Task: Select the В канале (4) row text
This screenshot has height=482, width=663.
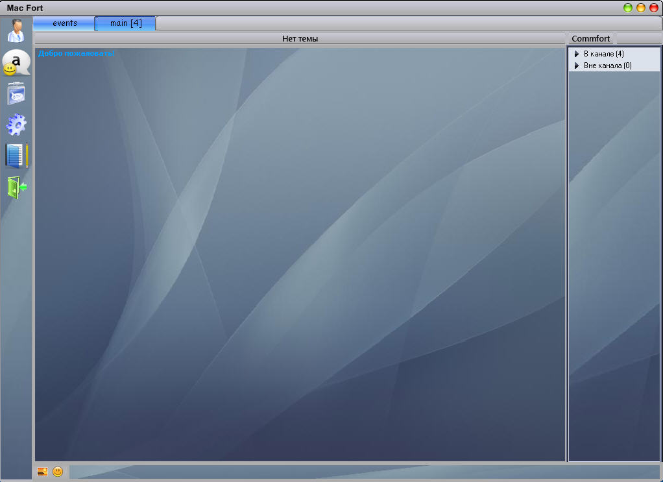Action: (603, 54)
